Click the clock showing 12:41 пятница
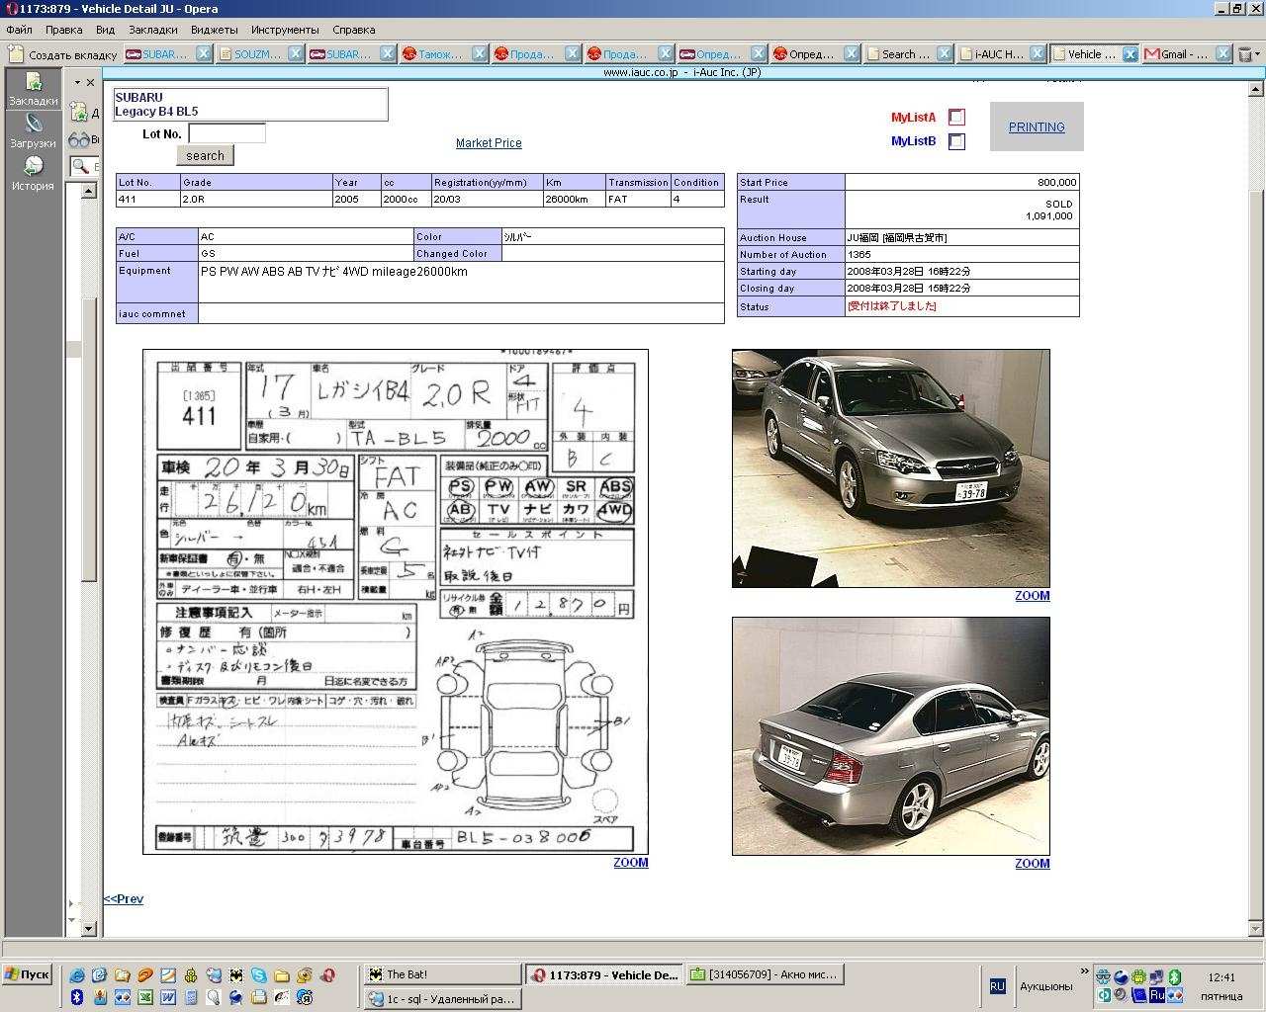 (x=1221, y=986)
